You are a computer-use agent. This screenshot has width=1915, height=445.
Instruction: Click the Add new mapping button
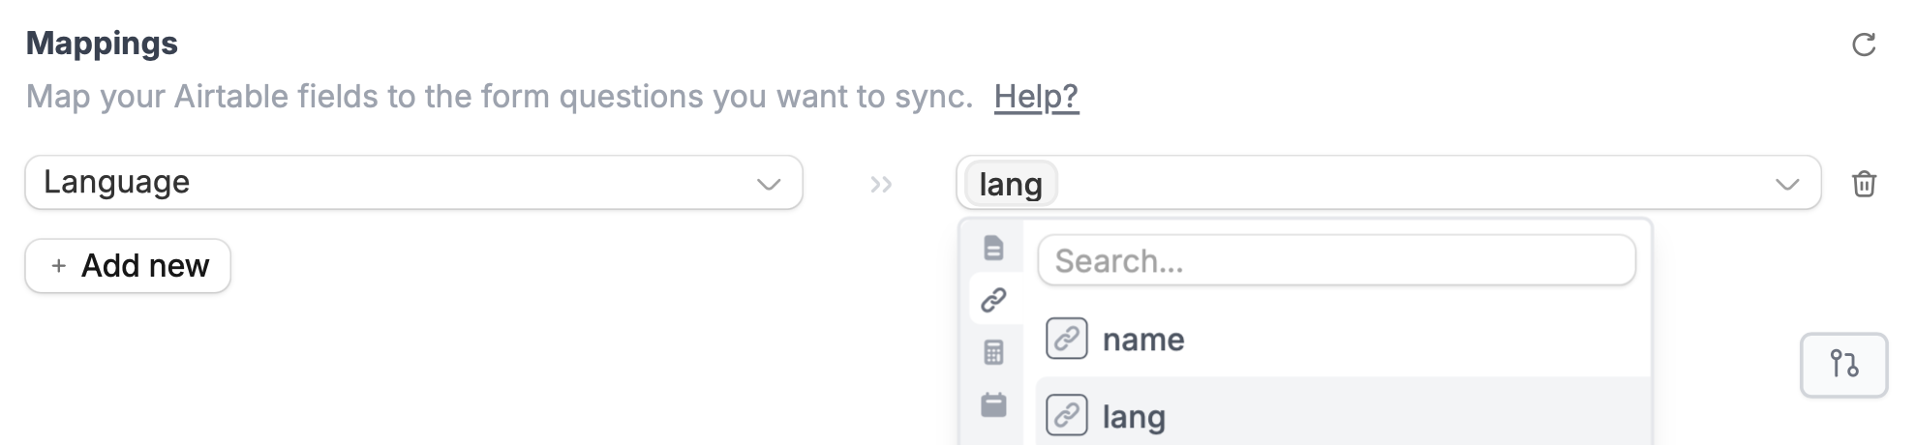tap(128, 265)
